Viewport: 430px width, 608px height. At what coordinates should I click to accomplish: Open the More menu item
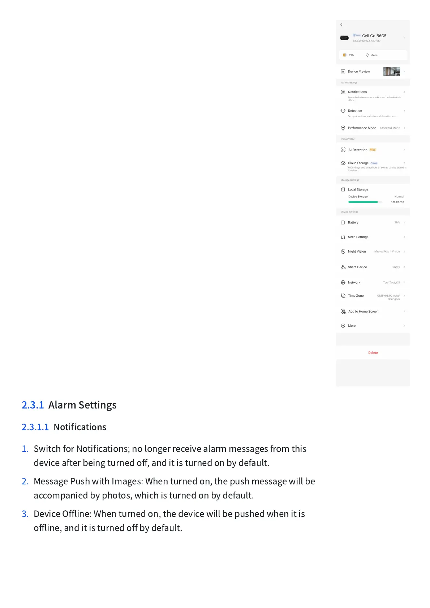coord(352,326)
